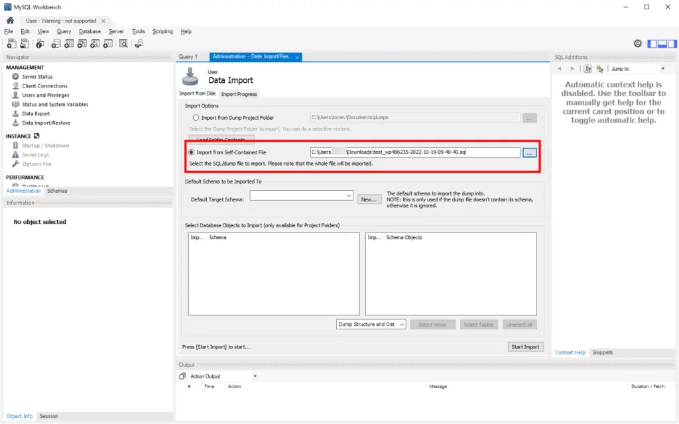679x424 pixels.
Task: Open the Dump Structure and Data dropdown
Action: tap(401, 324)
